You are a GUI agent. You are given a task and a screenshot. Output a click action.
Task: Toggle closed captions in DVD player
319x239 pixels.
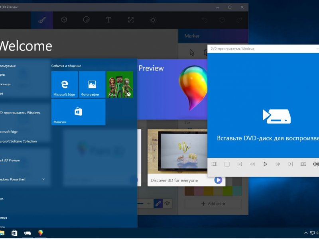[x=303, y=164]
